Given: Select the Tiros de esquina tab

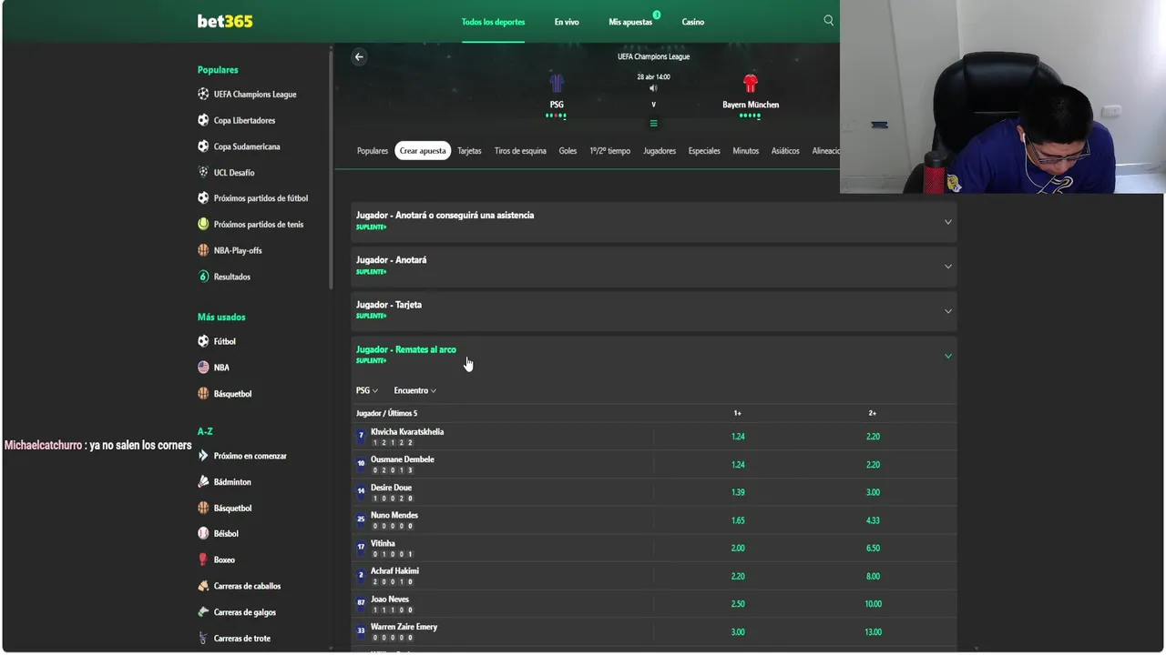Looking at the screenshot, I should coord(520,151).
